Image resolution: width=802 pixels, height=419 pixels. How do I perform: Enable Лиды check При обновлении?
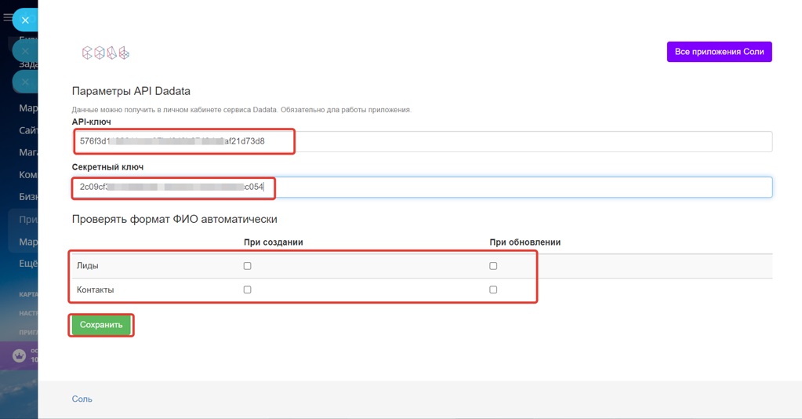click(493, 266)
